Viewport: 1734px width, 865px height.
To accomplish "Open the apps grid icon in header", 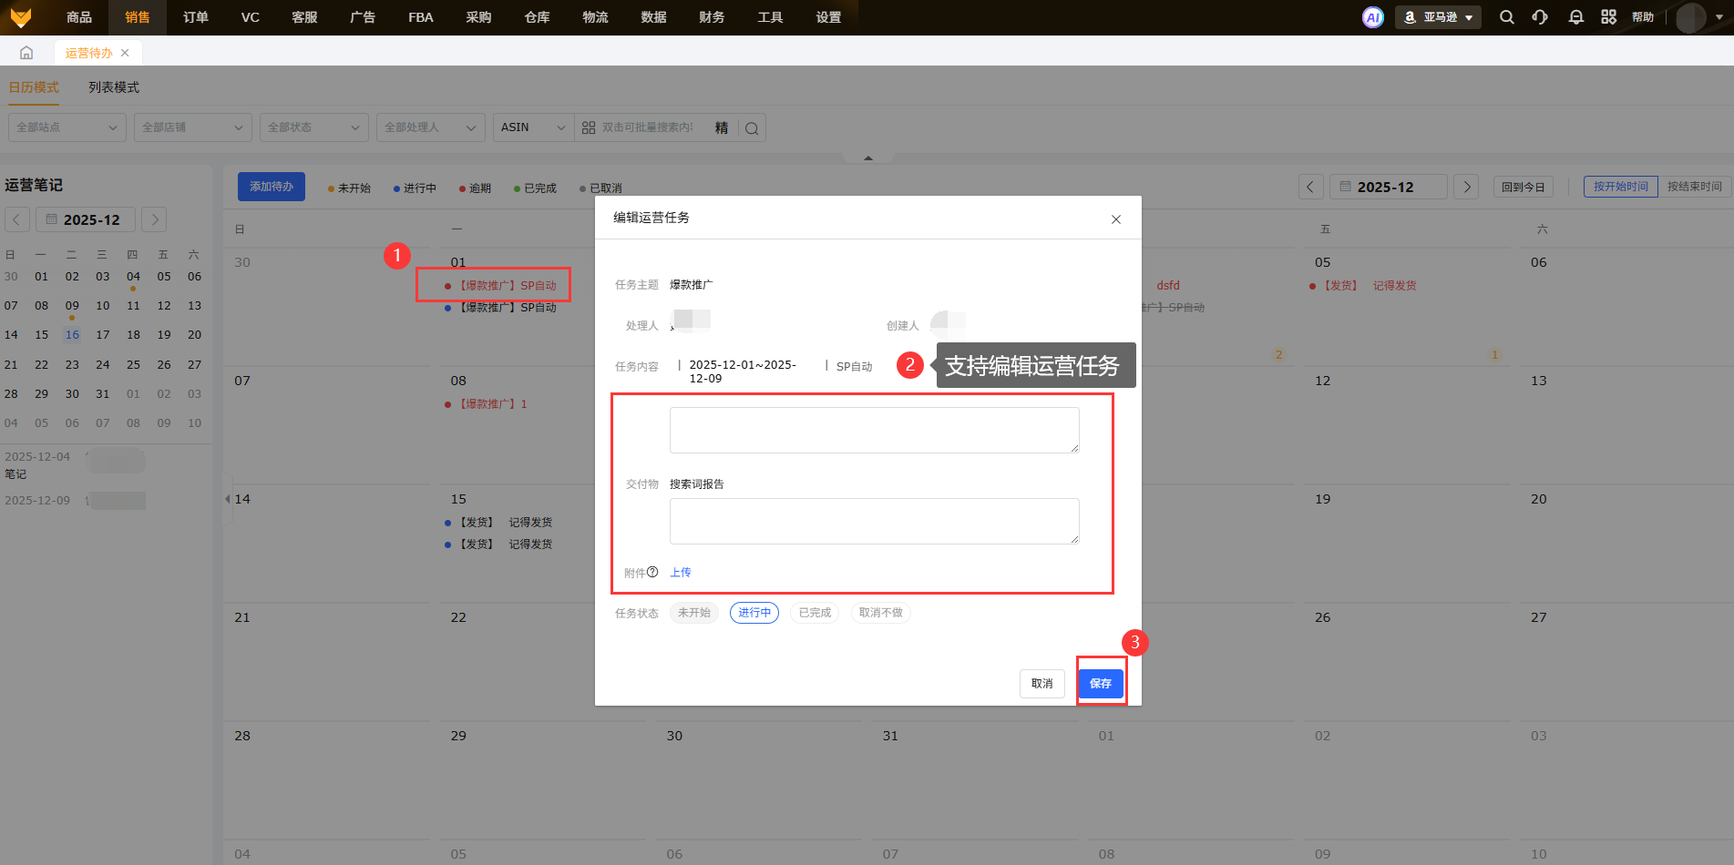I will point(1608,17).
